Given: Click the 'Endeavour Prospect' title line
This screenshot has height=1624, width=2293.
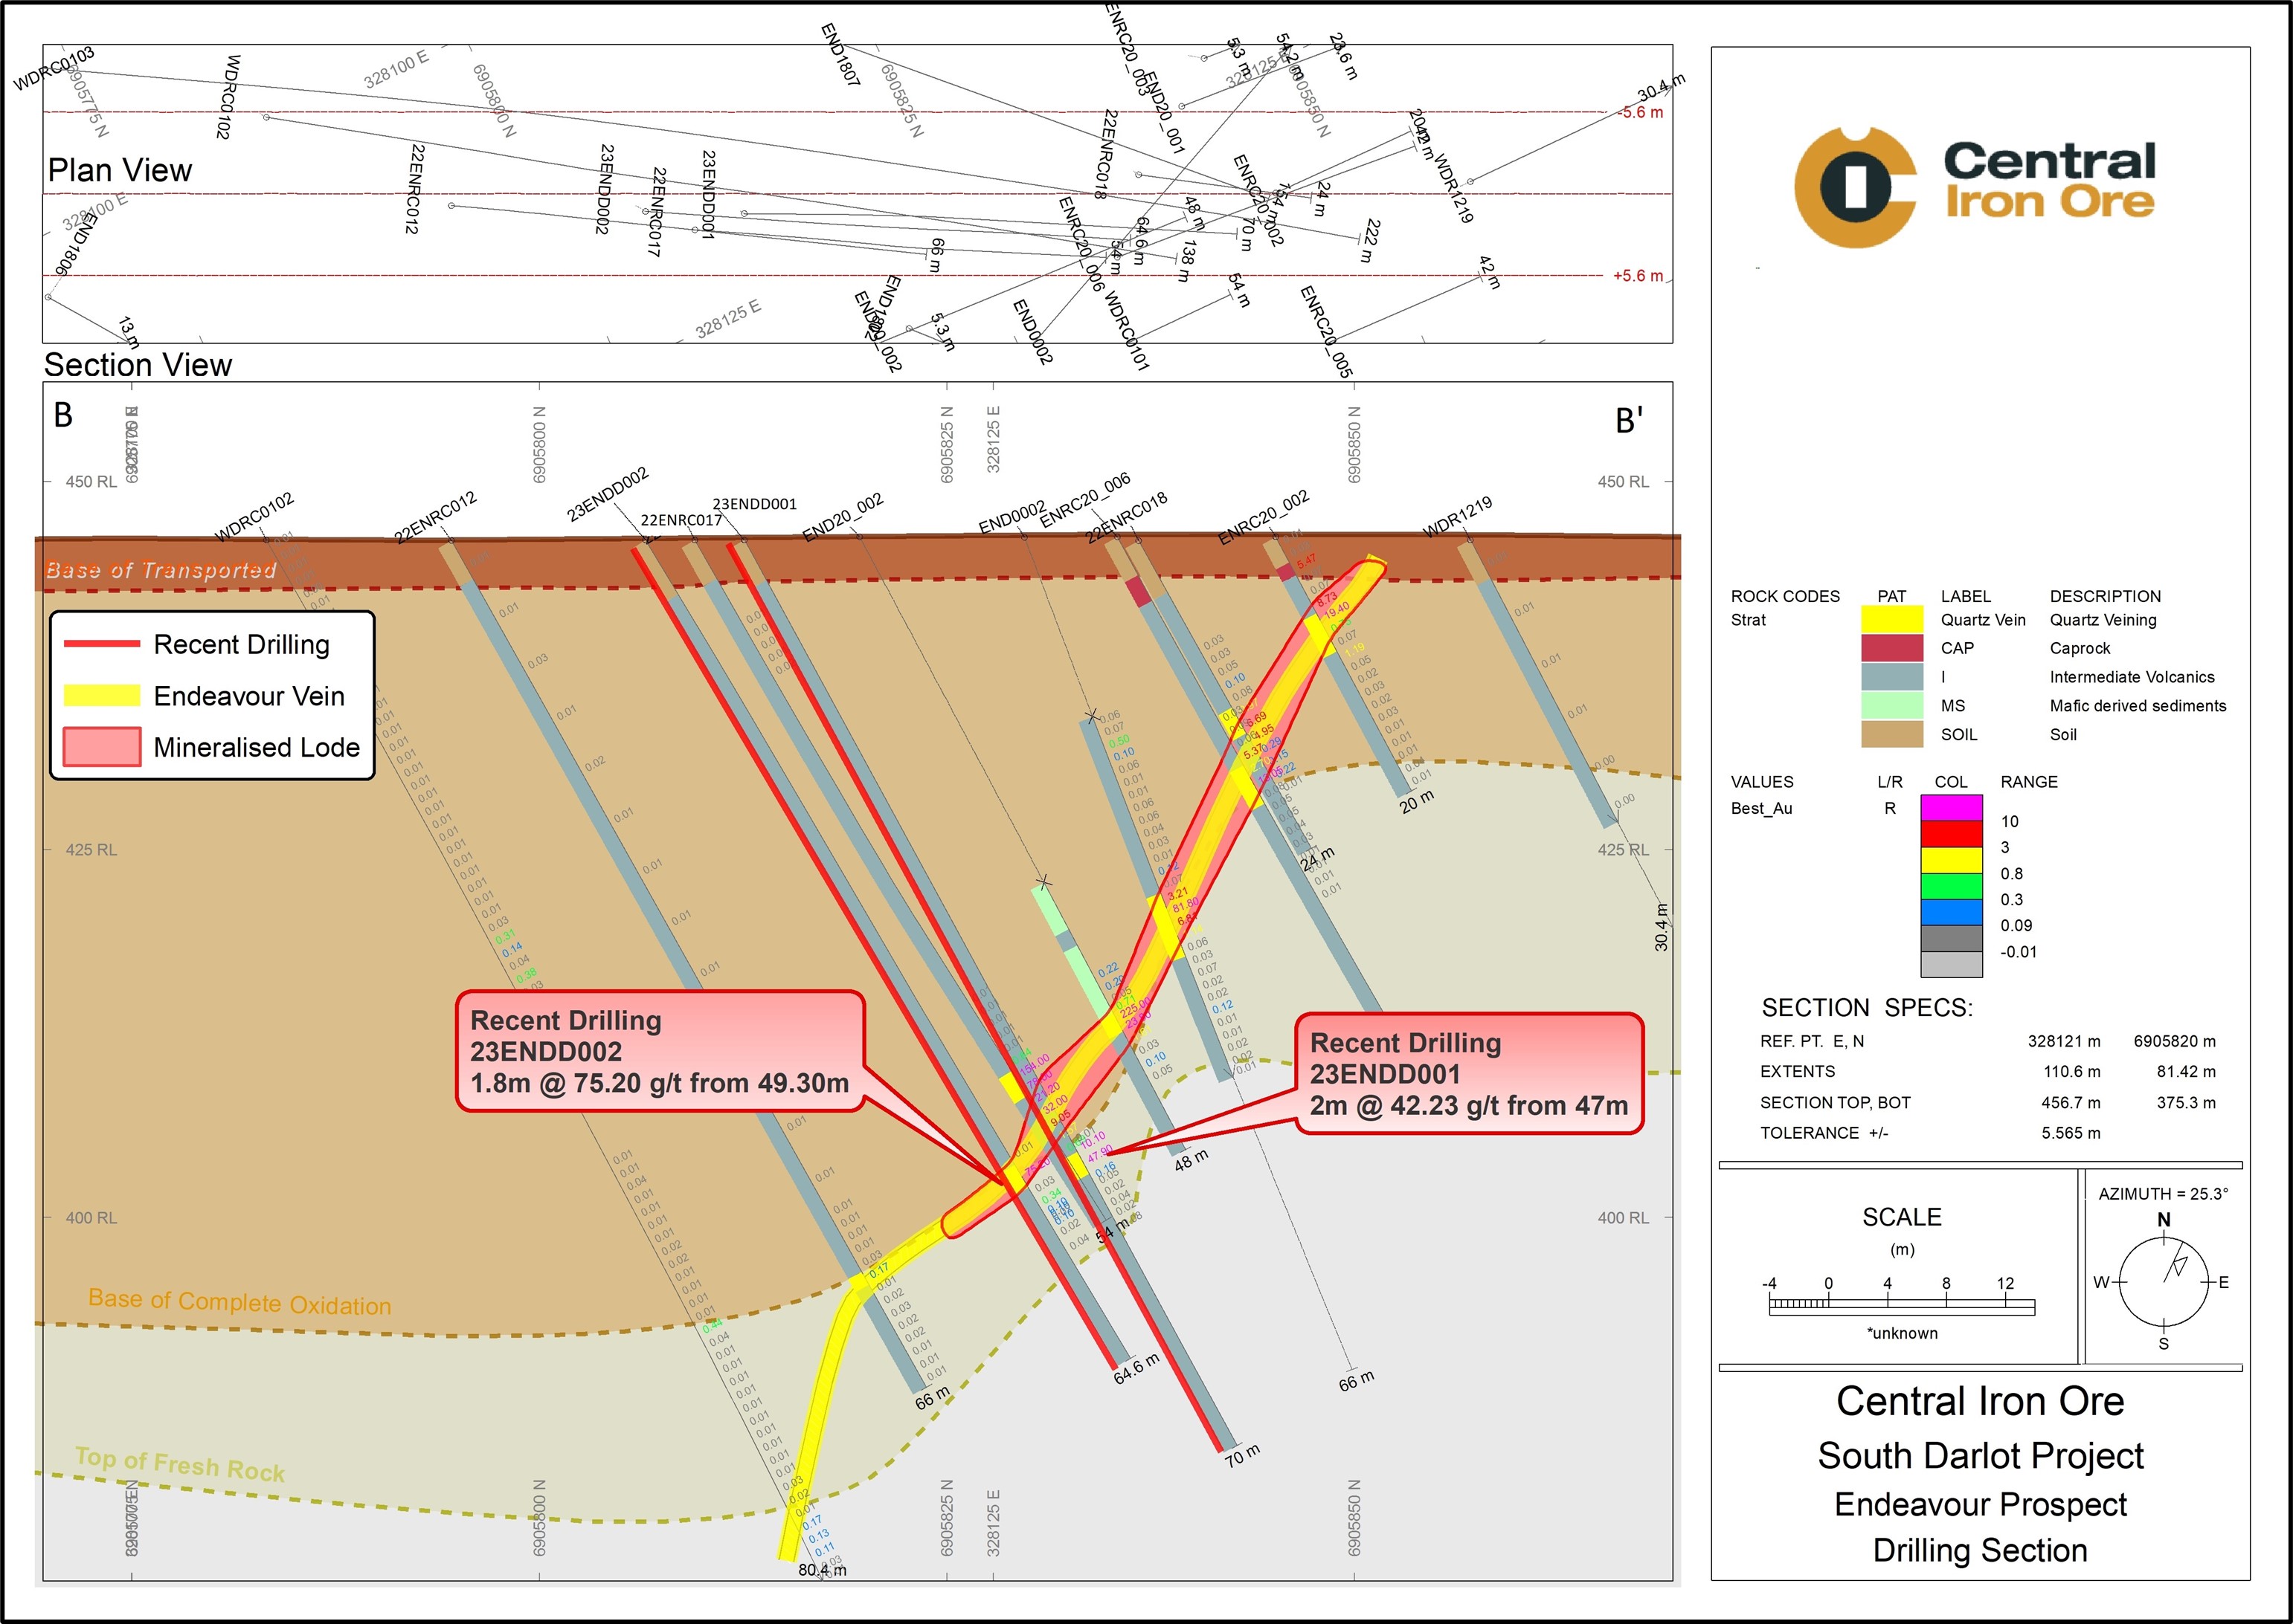Looking at the screenshot, I should (1980, 1504).
